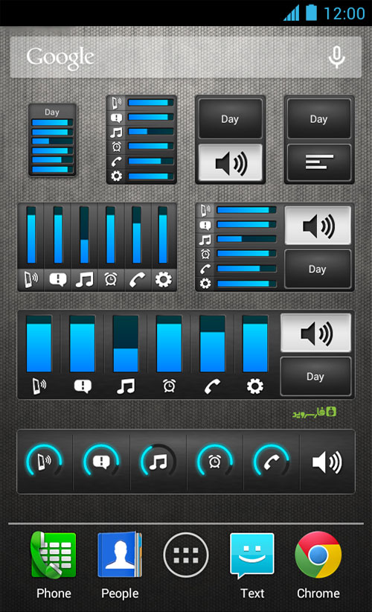Image resolution: width=372 pixels, height=612 pixels.
Task: Open Day profile in small bars widget
Action: click(x=52, y=112)
